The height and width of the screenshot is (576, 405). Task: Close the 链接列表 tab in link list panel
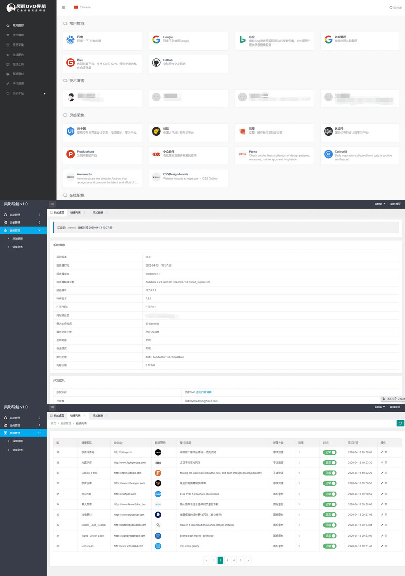click(x=84, y=416)
